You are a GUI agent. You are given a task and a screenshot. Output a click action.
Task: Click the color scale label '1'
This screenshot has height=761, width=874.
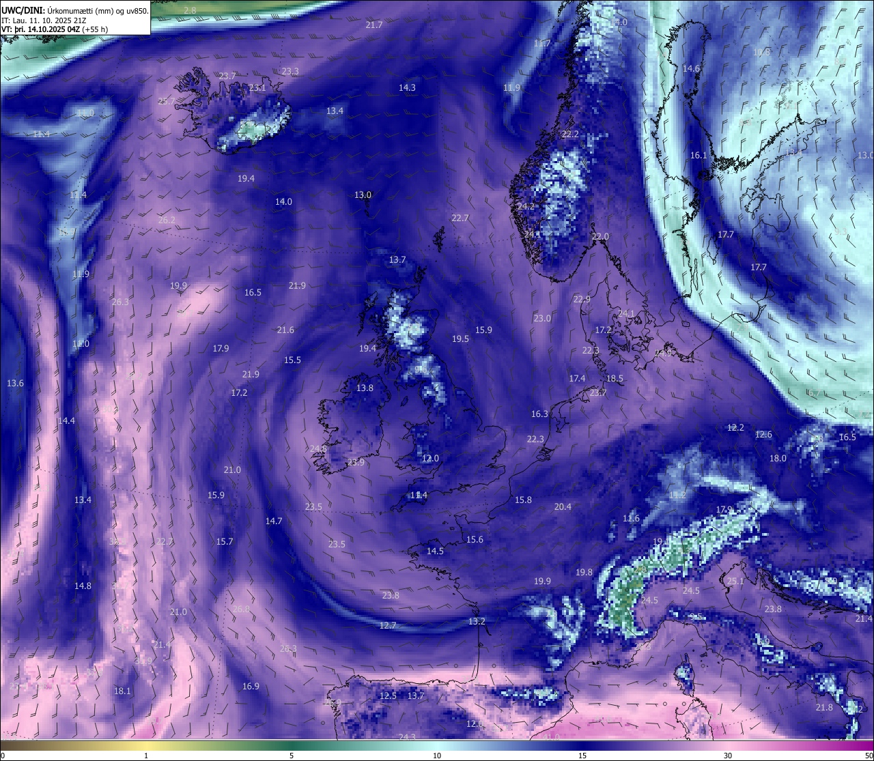146,756
